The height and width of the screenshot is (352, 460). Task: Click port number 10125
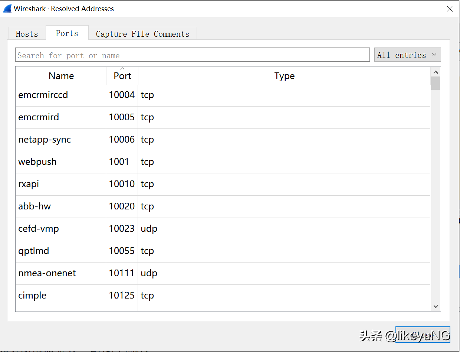[122, 296]
